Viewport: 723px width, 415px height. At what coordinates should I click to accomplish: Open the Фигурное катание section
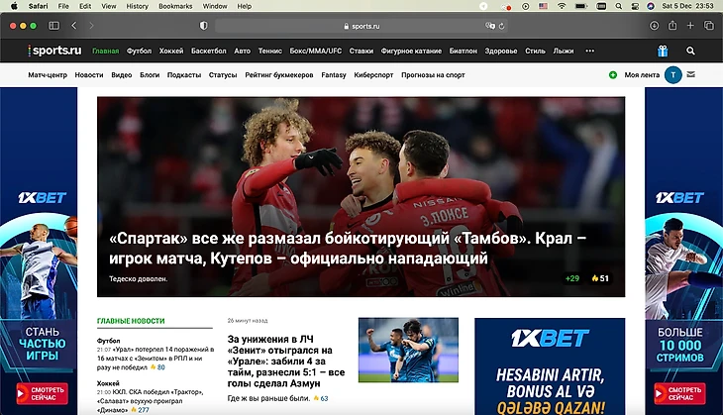411,51
